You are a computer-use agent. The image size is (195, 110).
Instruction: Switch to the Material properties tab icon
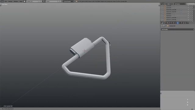[x=182, y=23]
